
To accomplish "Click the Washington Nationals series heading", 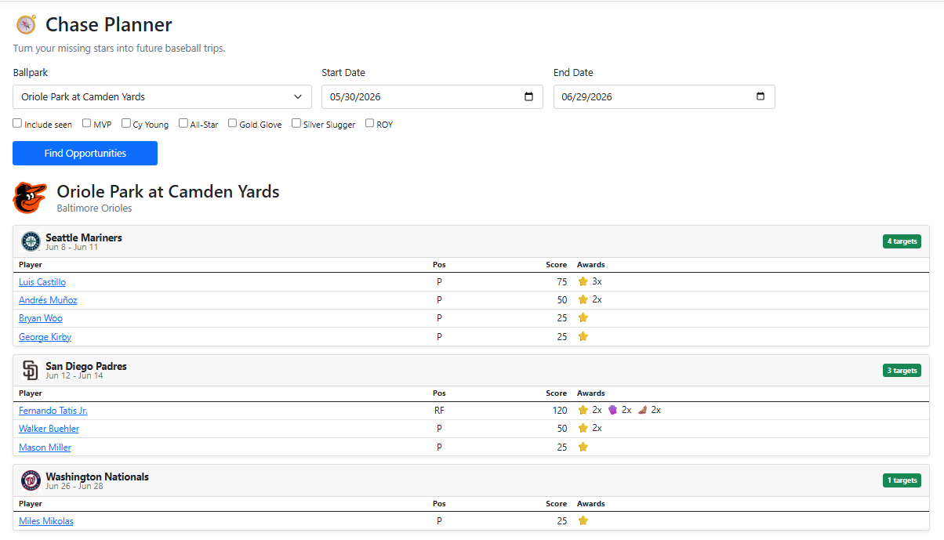I will click(x=97, y=477).
